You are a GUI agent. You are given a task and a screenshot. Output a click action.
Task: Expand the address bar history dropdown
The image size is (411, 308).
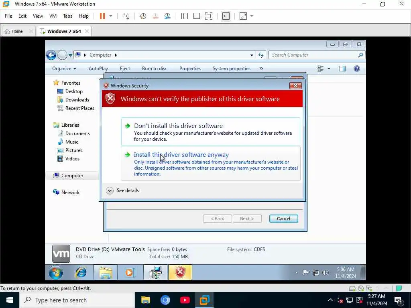(x=252, y=55)
